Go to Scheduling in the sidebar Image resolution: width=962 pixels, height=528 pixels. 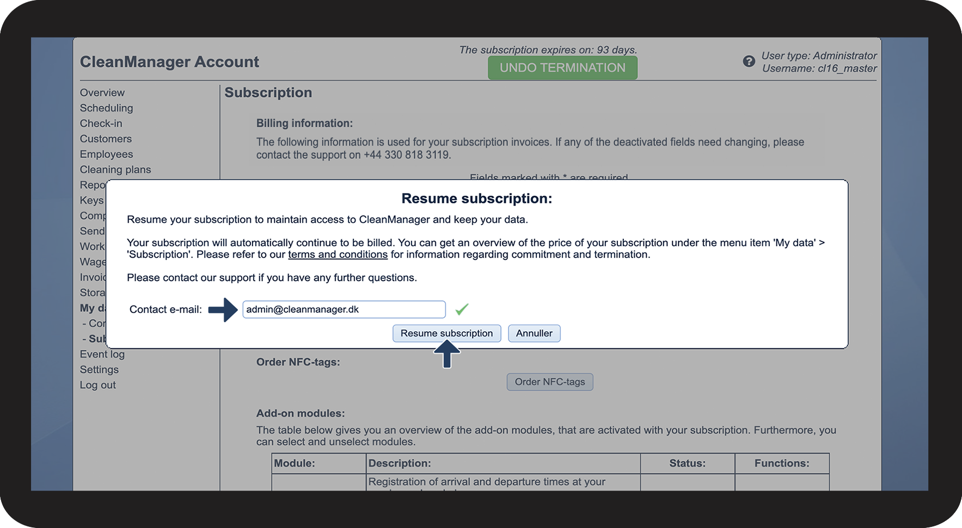pos(106,108)
